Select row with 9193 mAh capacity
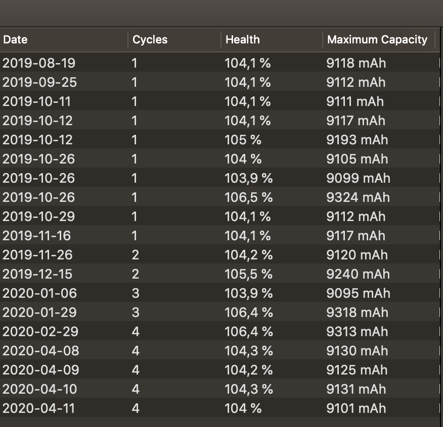443x427 pixels. (220, 139)
